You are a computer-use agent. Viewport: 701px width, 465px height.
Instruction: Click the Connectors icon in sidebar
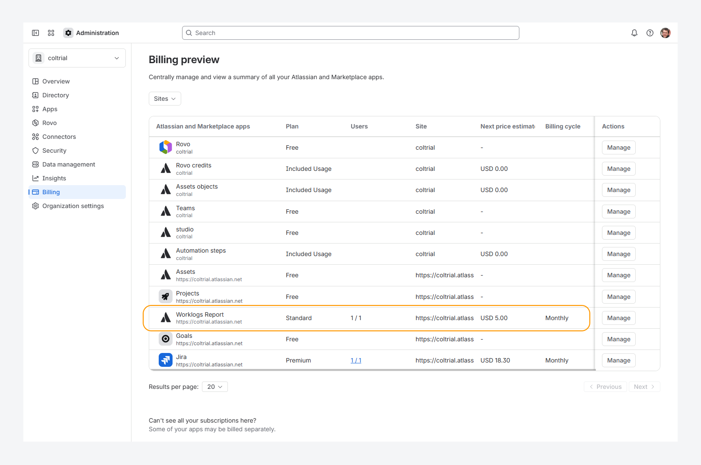point(35,137)
